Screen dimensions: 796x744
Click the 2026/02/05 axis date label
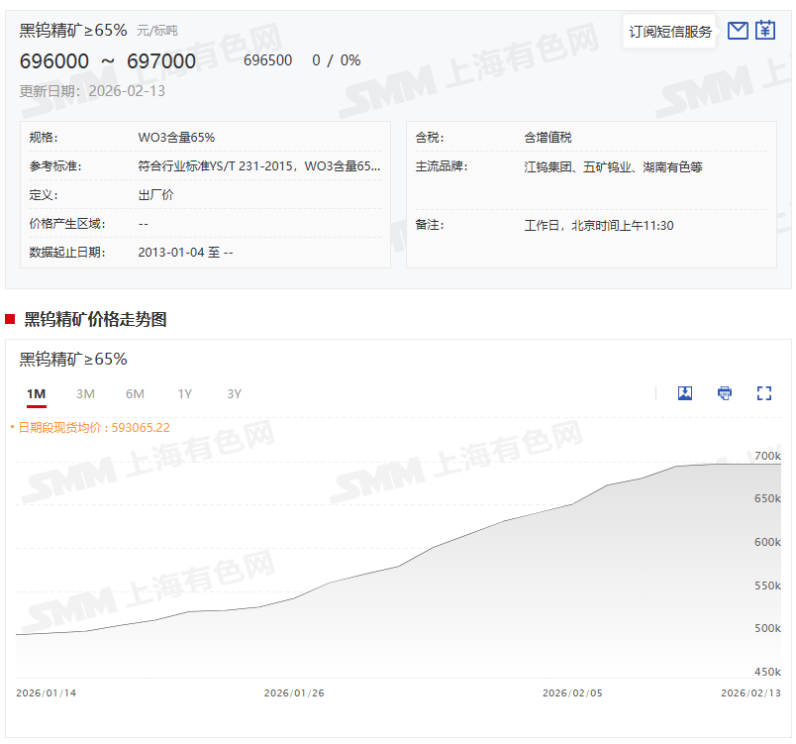(572, 692)
